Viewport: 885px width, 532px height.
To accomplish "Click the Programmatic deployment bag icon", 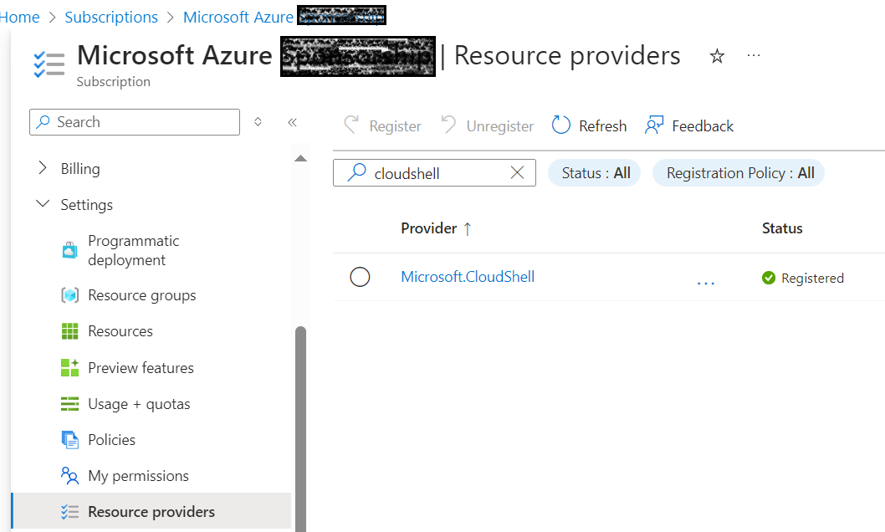I will [x=69, y=250].
